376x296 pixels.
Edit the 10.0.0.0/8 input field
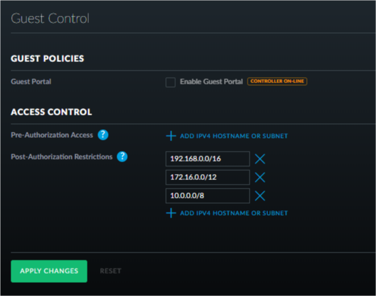click(207, 196)
